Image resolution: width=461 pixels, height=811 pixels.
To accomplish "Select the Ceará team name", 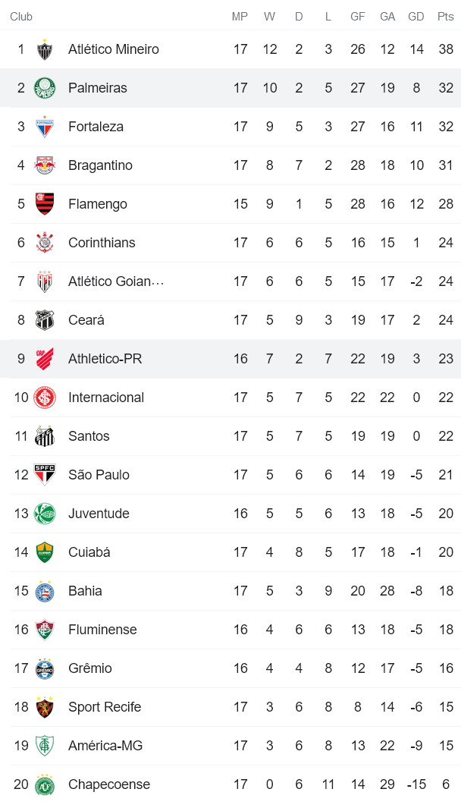I will click(86, 319).
